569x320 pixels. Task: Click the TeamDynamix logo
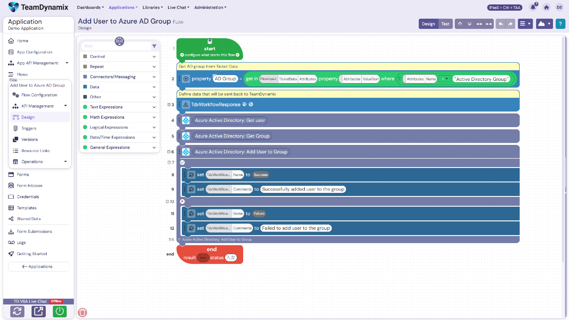coord(38,7)
